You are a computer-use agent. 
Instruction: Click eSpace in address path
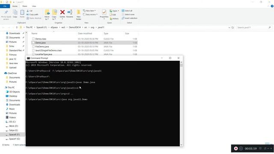54,27
